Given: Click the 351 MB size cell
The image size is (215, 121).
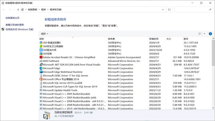Looking at the screenshot, I should 177,57.
